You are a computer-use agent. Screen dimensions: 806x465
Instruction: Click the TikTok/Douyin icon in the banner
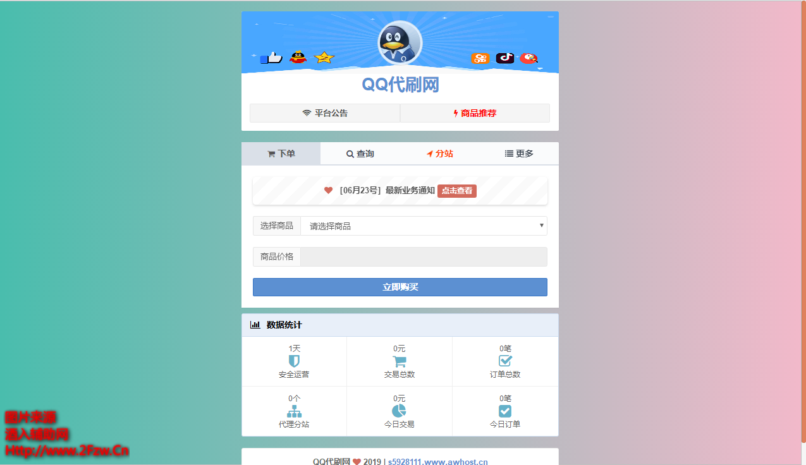504,58
